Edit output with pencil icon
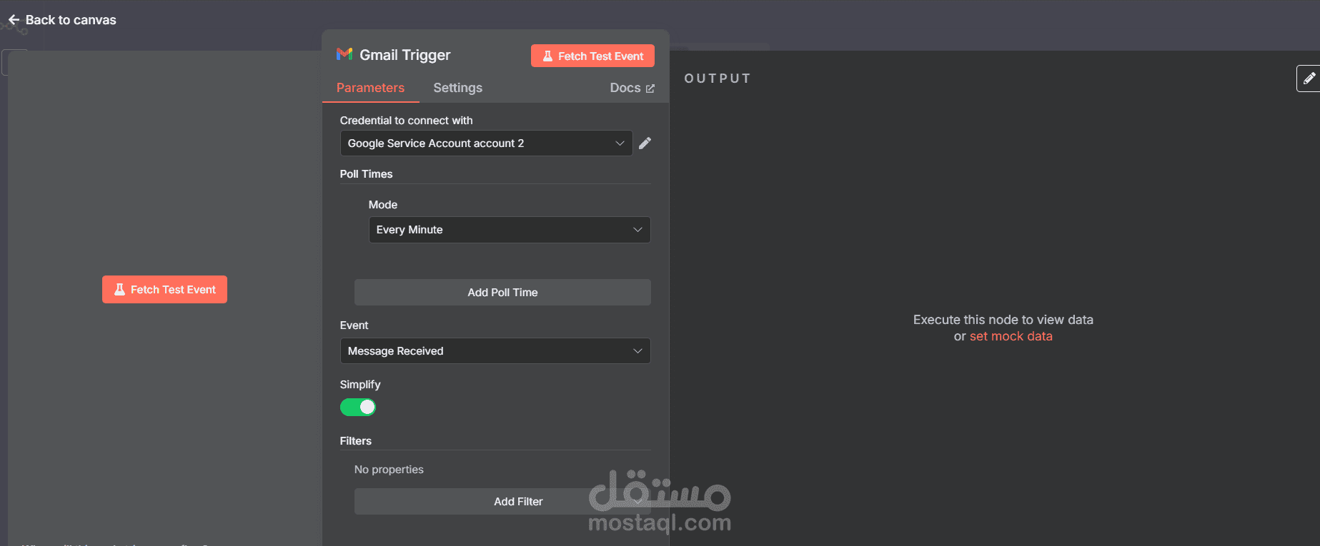This screenshot has height=546, width=1320. click(x=1309, y=79)
